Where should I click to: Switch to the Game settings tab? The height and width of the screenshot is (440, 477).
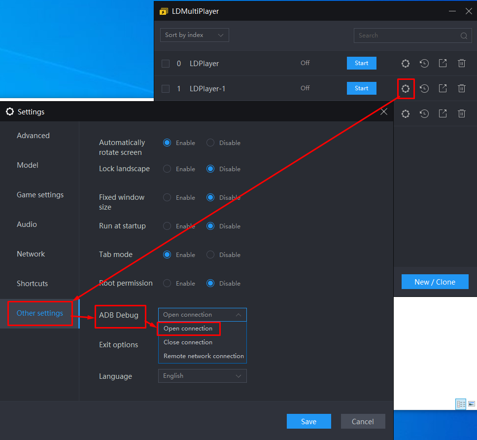tap(40, 195)
